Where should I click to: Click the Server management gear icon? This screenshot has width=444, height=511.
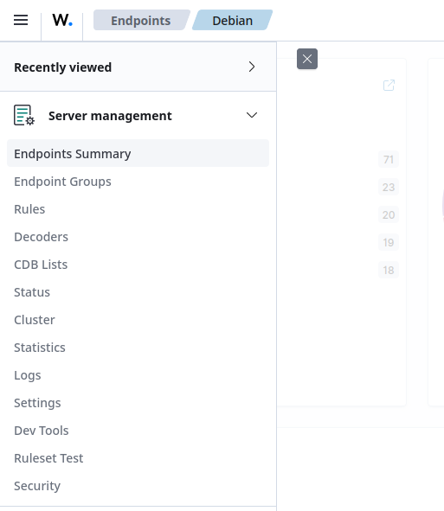(24, 115)
